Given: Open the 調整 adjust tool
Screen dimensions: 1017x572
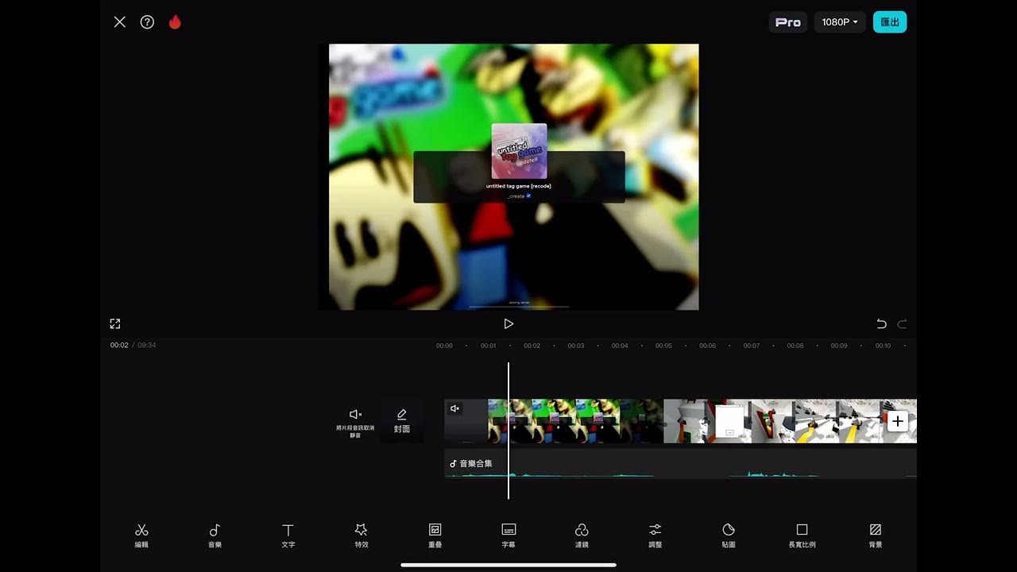Looking at the screenshot, I should pyautogui.click(x=655, y=535).
